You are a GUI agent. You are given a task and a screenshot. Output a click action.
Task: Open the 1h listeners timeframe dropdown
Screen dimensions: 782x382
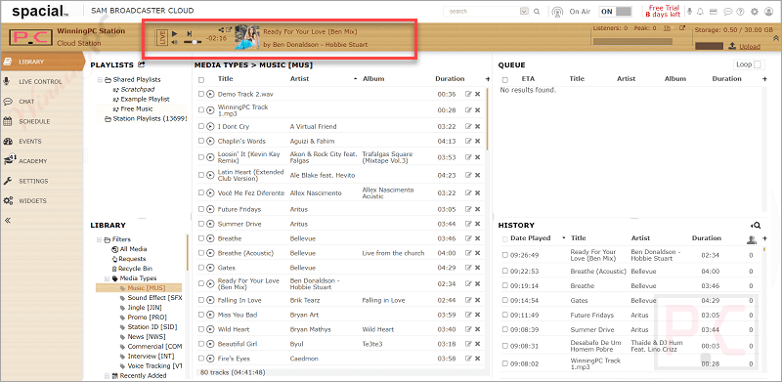(669, 28)
